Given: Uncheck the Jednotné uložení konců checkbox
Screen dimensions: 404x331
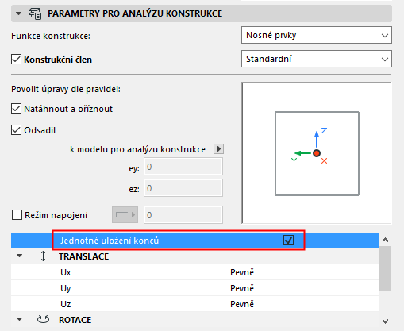Looking at the screenshot, I should pos(288,241).
